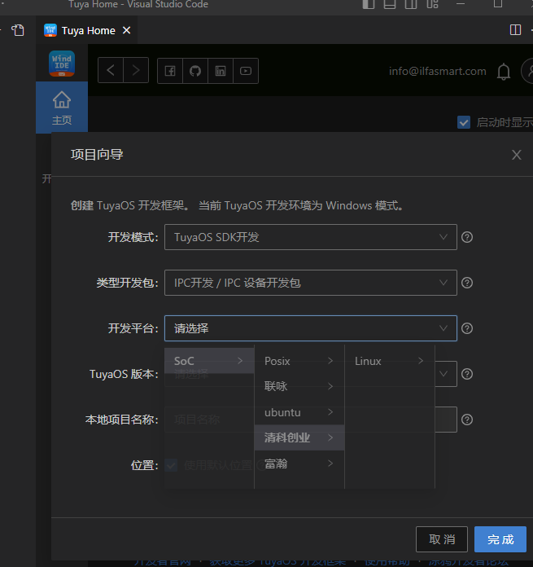The image size is (533, 567).
Task: Click the Wind IDE logo icon
Action: [62, 64]
